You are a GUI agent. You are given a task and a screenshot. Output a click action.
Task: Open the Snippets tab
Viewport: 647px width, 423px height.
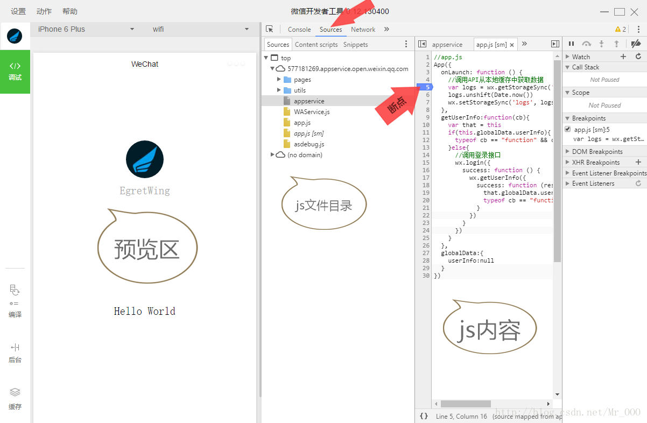coord(356,45)
